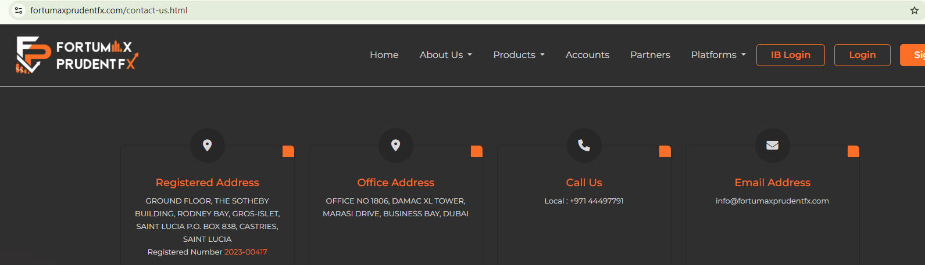Viewport: 925px width, 265px height.
Task: Click the phone number +971 44497791
Action: (597, 201)
